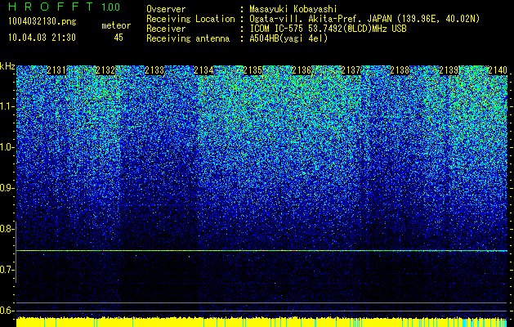Image resolution: width=514 pixels, height=327 pixels.
Task: Click the 2138 time marker
Action: tap(400, 70)
